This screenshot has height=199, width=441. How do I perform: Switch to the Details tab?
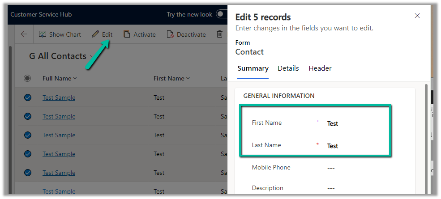pos(288,68)
